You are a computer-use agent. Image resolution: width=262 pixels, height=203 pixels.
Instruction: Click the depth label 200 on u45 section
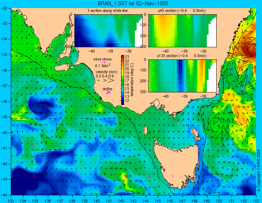click(144, 36)
